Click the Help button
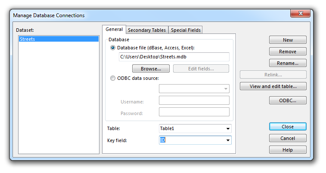 click(x=288, y=150)
